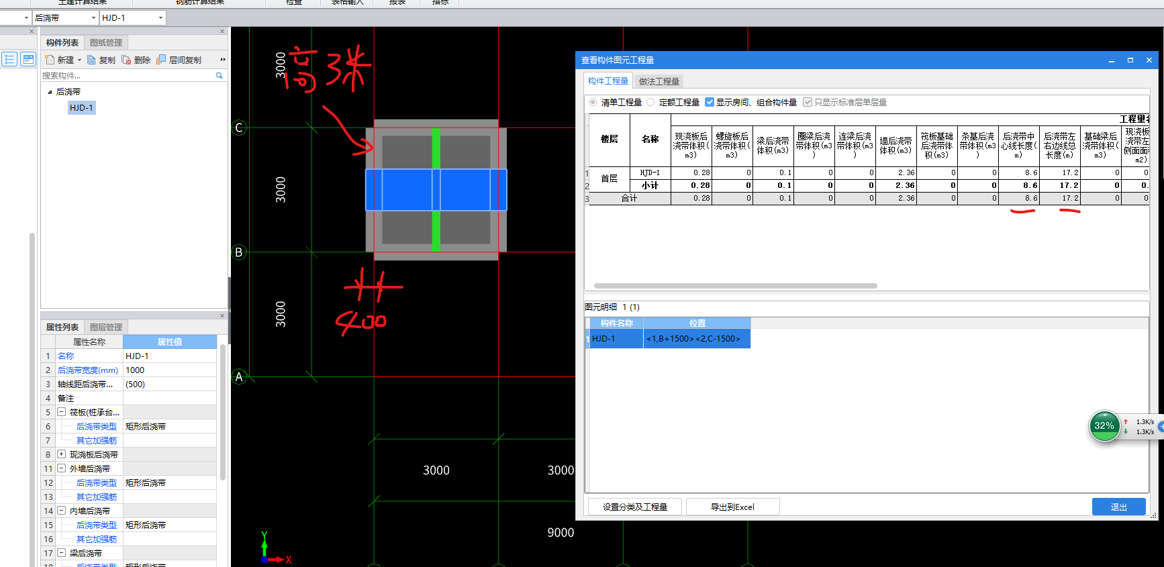Expand the 现浇板后浇带 property group
Image resolution: width=1164 pixels, height=567 pixels.
pyautogui.click(x=61, y=454)
